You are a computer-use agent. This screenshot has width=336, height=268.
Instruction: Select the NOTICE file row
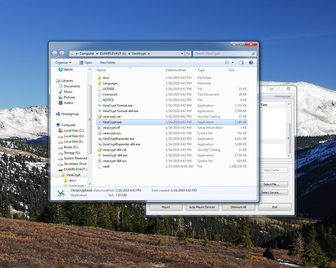(172, 100)
